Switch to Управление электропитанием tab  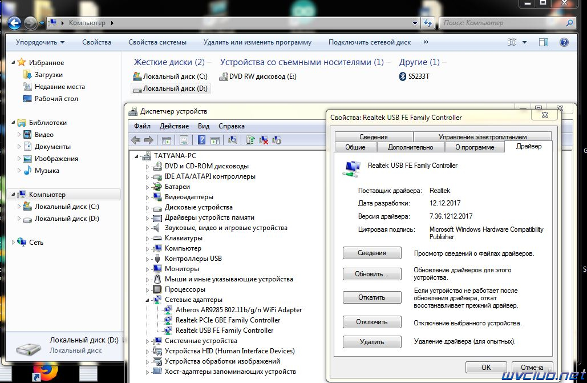click(x=483, y=137)
